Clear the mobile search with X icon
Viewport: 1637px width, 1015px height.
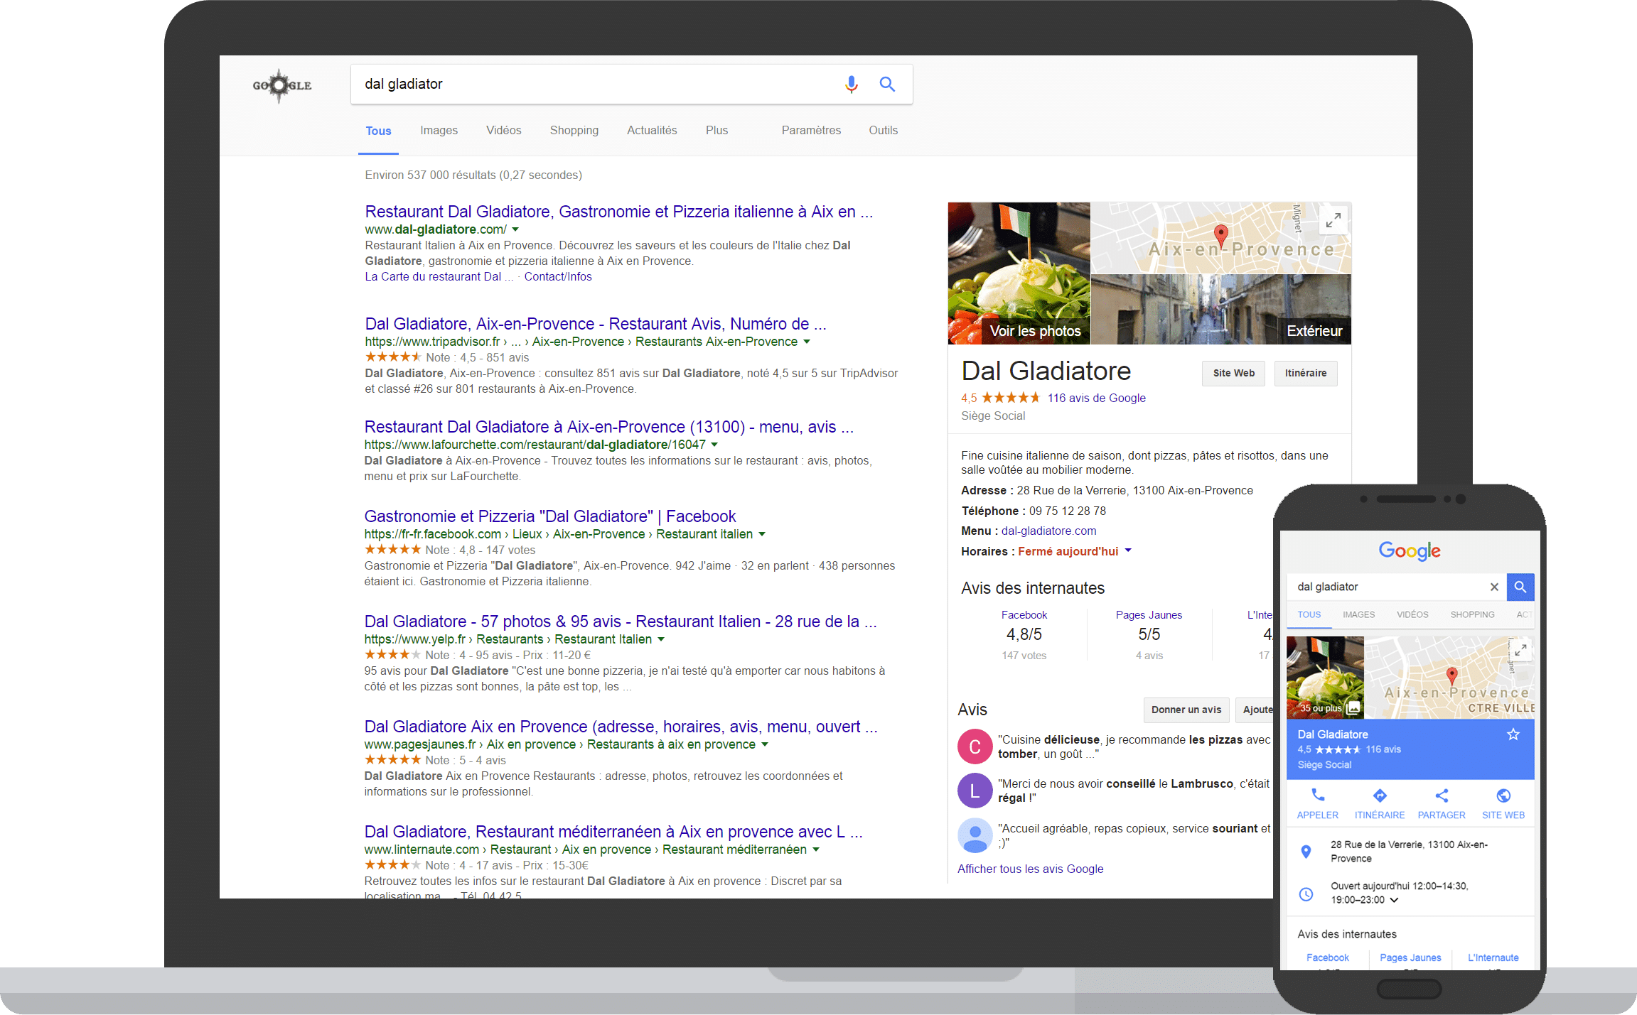(1494, 587)
